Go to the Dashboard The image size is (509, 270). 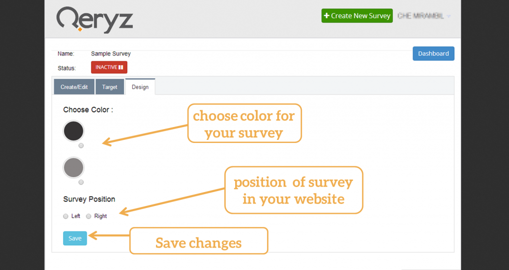click(433, 54)
